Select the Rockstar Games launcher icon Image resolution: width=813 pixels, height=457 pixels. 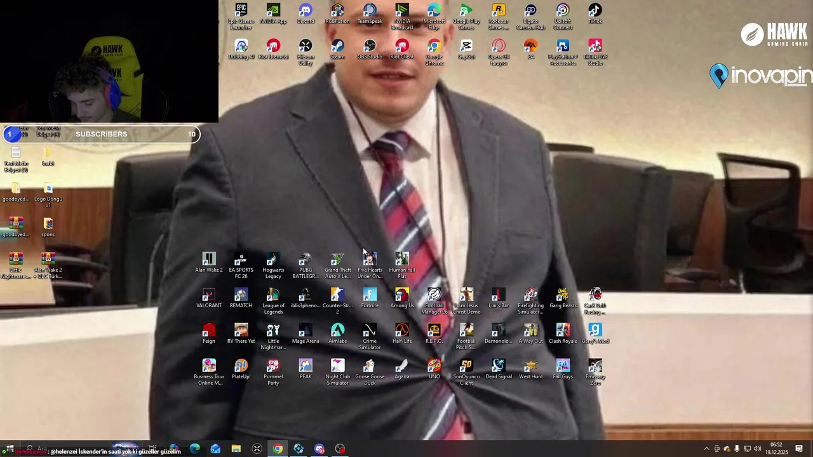[499, 17]
